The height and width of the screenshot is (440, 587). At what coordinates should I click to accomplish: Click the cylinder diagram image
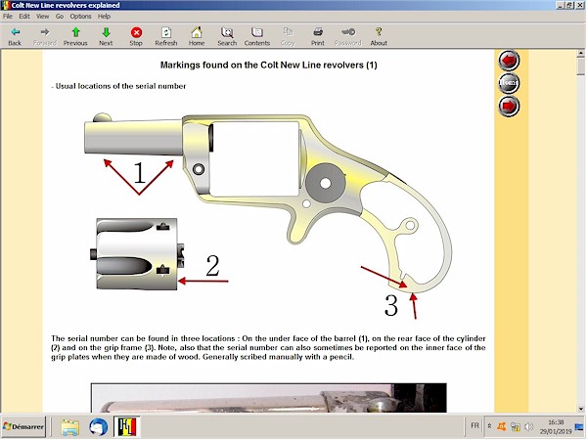(137, 253)
